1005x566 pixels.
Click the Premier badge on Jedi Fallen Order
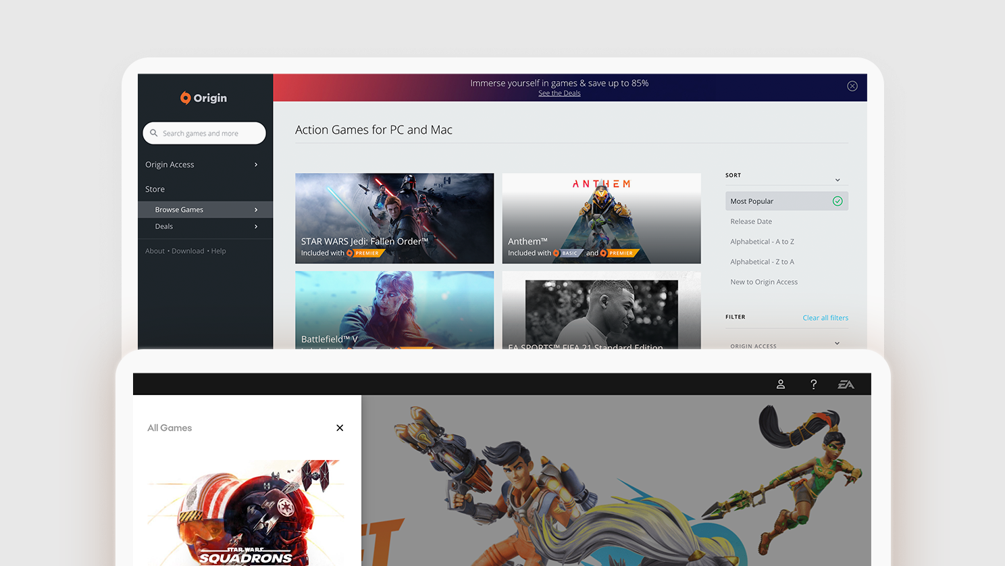pos(365,253)
